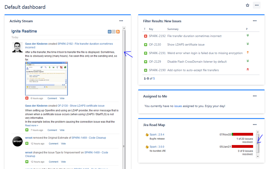Click the total count link in '1–5 of 5'

coord(154,79)
